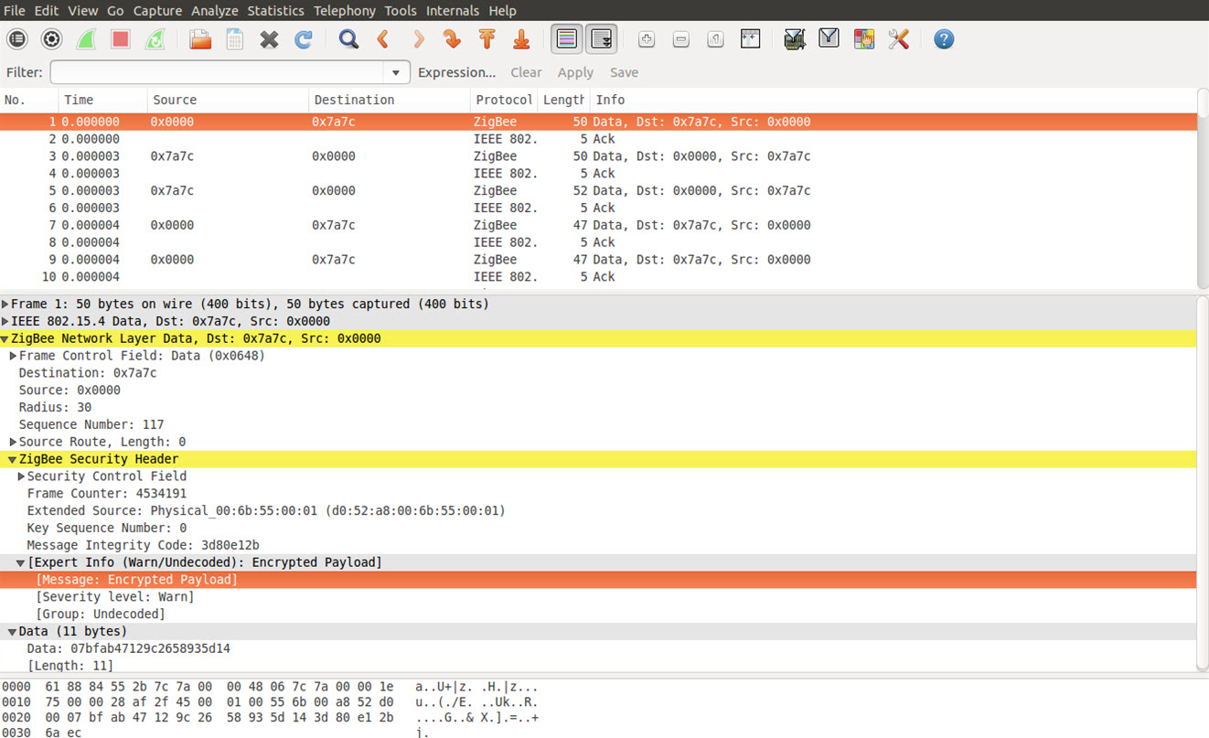Collapse Data (11 bytes) section
1209x738 pixels.
pyautogui.click(x=13, y=631)
